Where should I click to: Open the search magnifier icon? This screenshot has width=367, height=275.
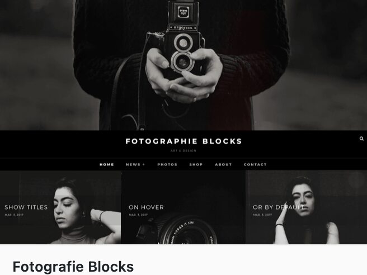click(361, 139)
